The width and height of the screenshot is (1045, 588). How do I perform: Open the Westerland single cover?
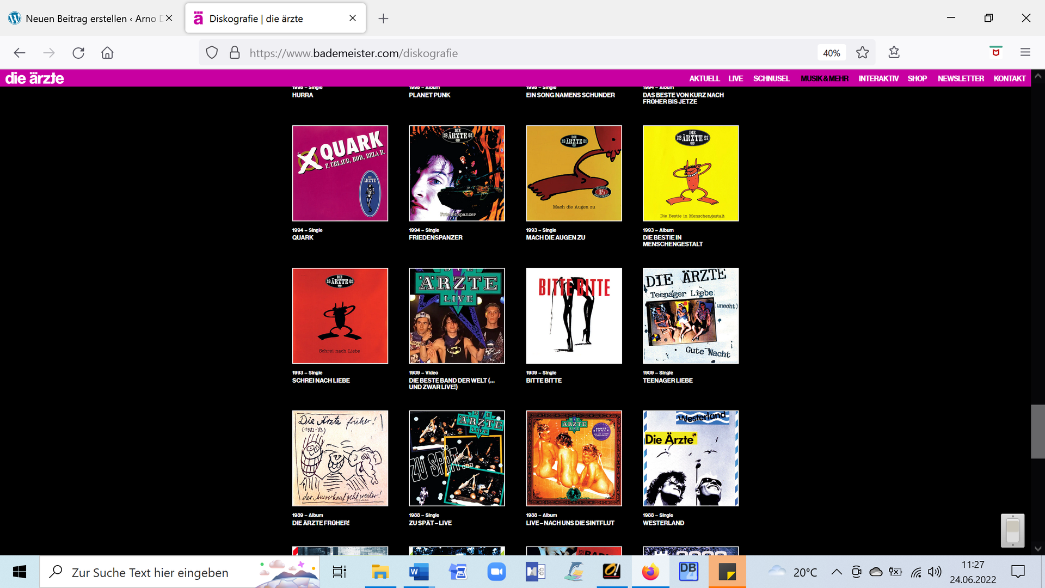point(691,458)
